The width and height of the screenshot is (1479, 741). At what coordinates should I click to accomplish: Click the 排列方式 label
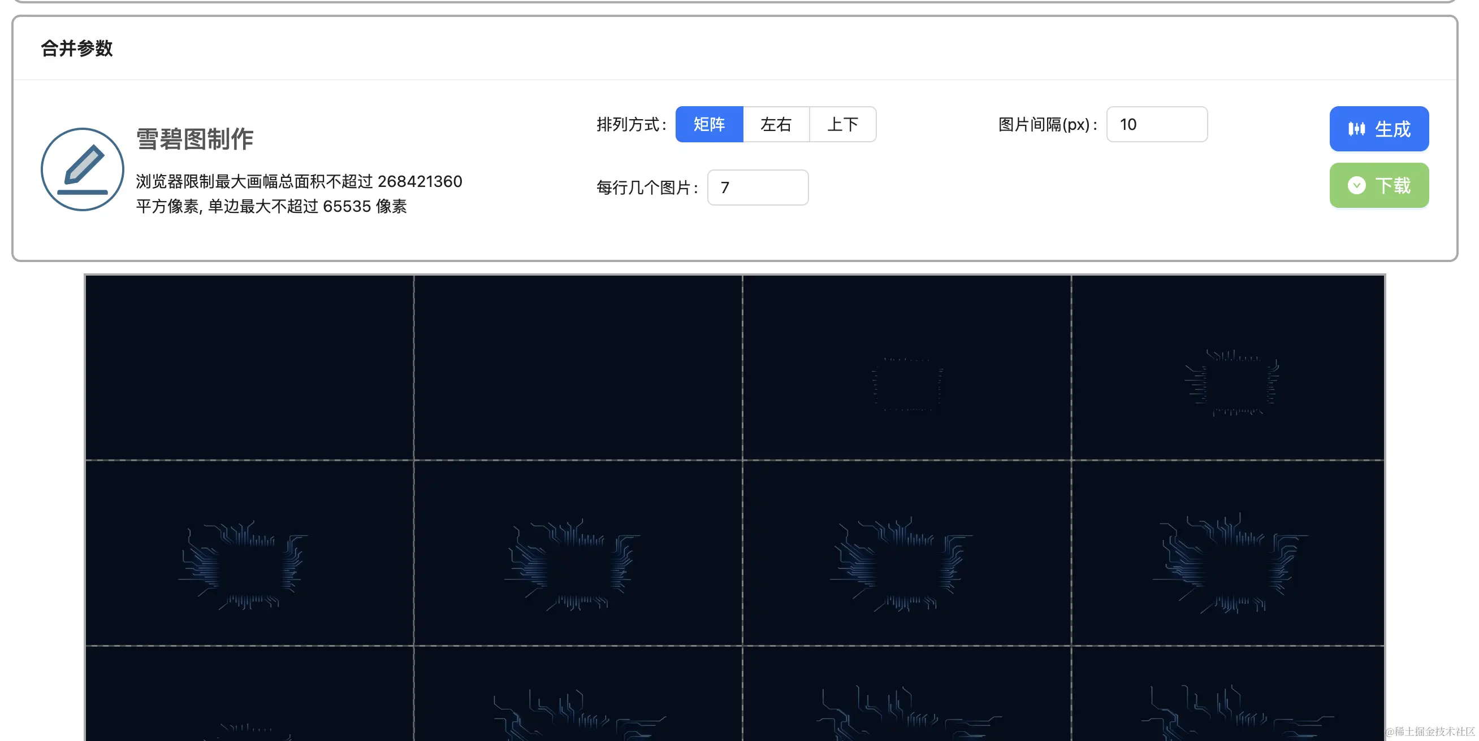[x=632, y=124]
